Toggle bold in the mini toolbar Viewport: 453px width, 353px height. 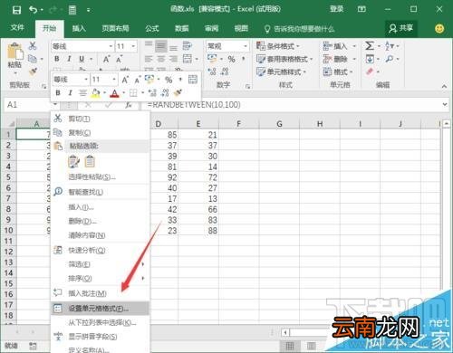tap(58, 93)
